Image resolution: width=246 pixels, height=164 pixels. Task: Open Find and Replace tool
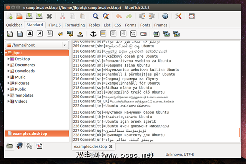(x=106, y=16)
